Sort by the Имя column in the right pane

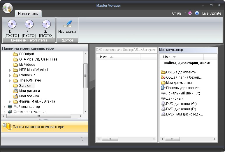click(167, 57)
